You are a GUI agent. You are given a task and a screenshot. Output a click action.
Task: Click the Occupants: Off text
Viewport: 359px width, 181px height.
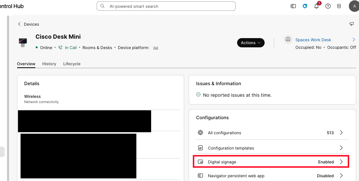click(342, 47)
